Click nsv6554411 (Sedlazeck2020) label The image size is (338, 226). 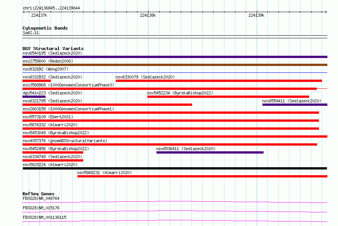tap(292, 101)
